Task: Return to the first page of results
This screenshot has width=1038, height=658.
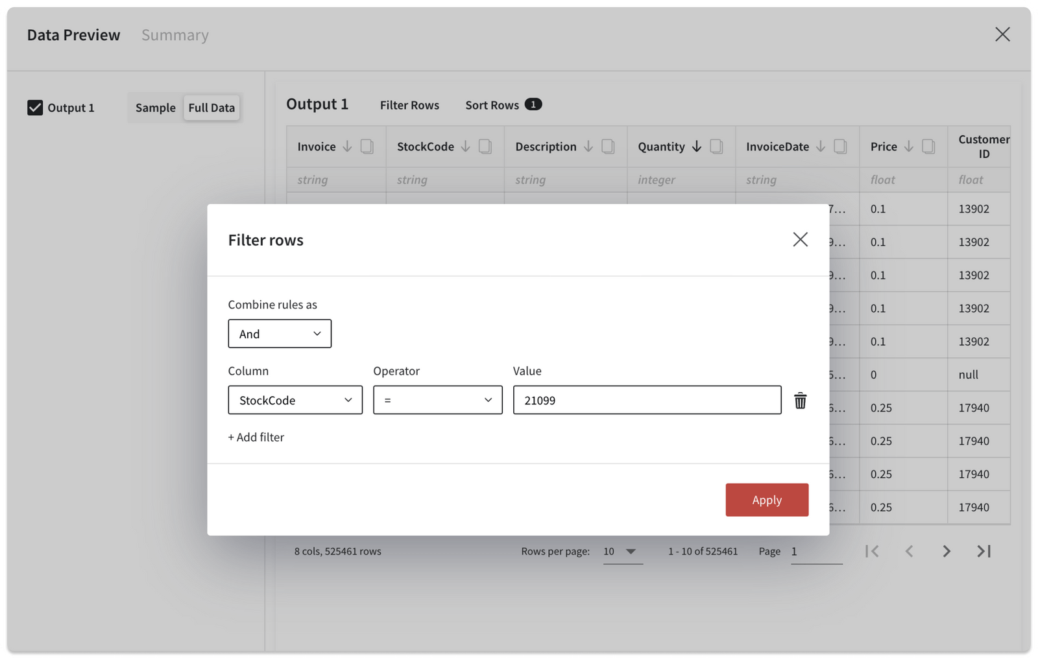Action: (x=873, y=551)
